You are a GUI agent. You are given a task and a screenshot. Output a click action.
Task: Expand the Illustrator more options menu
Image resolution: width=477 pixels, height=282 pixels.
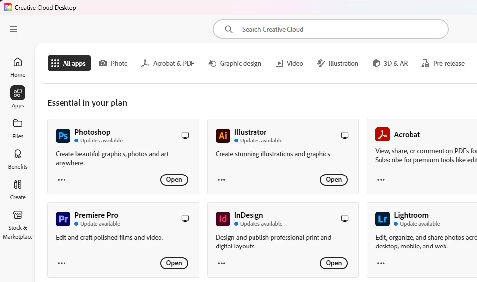[222, 180]
